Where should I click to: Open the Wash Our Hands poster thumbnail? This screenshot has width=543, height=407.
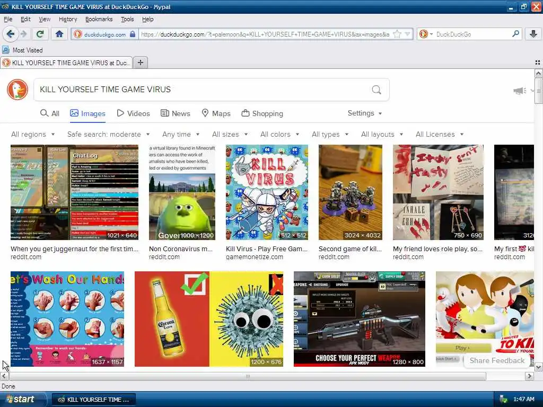(67, 319)
